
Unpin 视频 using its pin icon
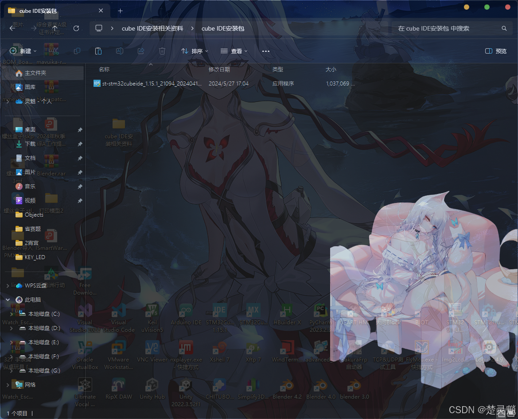point(80,201)
